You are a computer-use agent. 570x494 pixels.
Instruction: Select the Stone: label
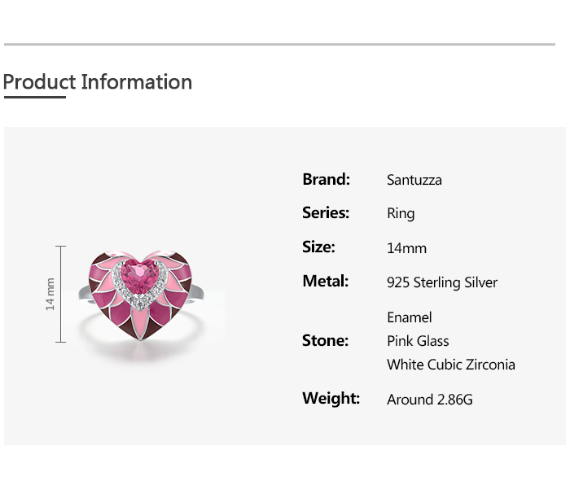click(325, 340)
